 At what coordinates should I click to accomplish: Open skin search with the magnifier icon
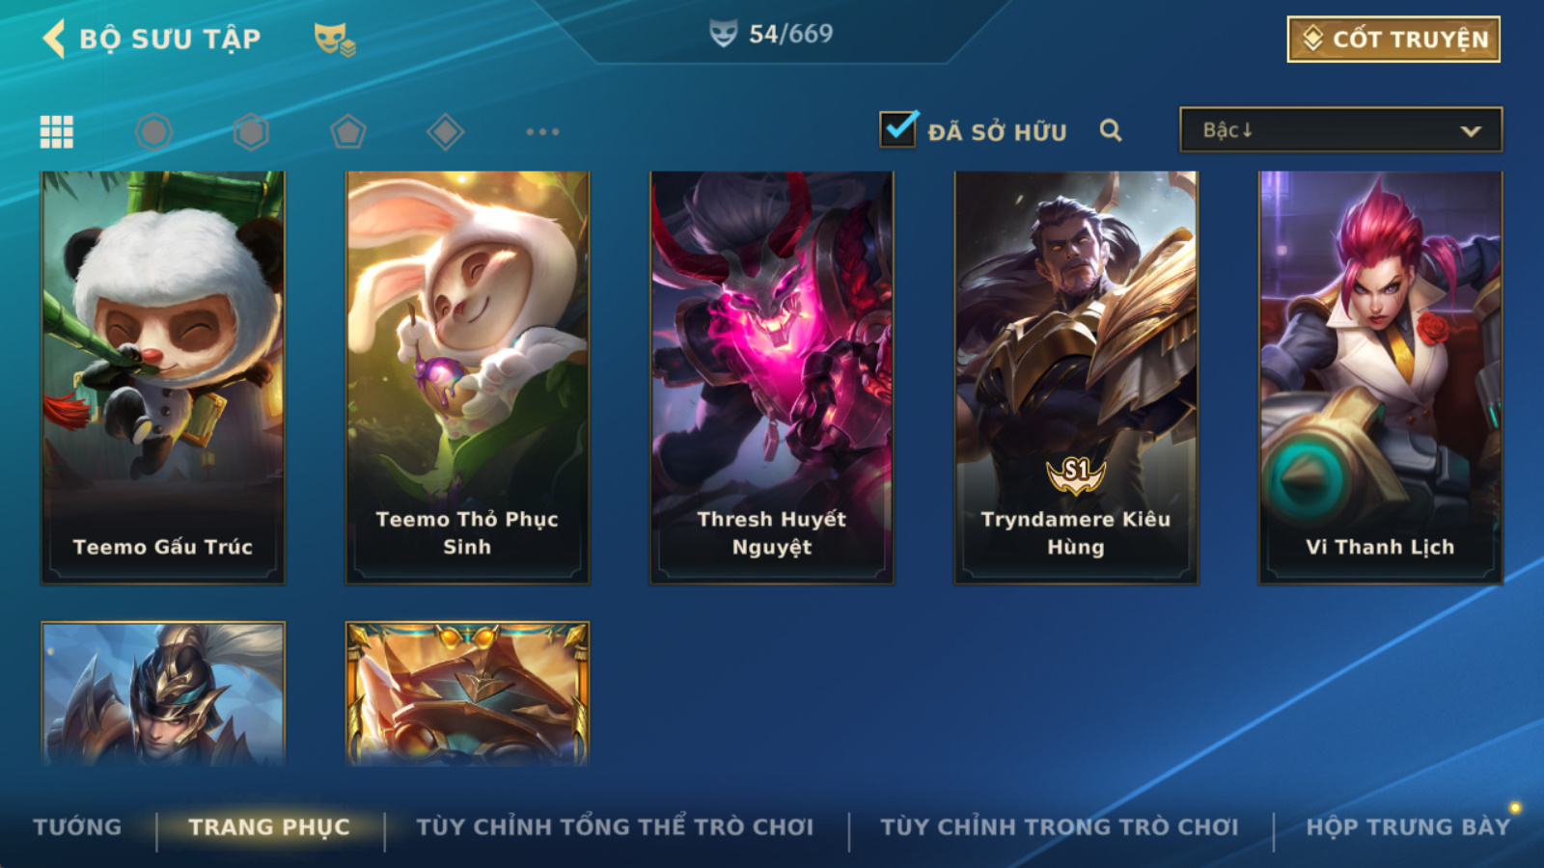1111,130
